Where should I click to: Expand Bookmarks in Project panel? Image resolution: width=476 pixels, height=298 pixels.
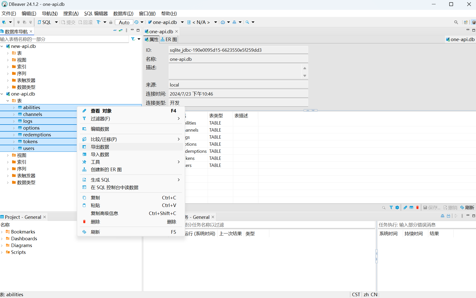(x=2, y=232)
